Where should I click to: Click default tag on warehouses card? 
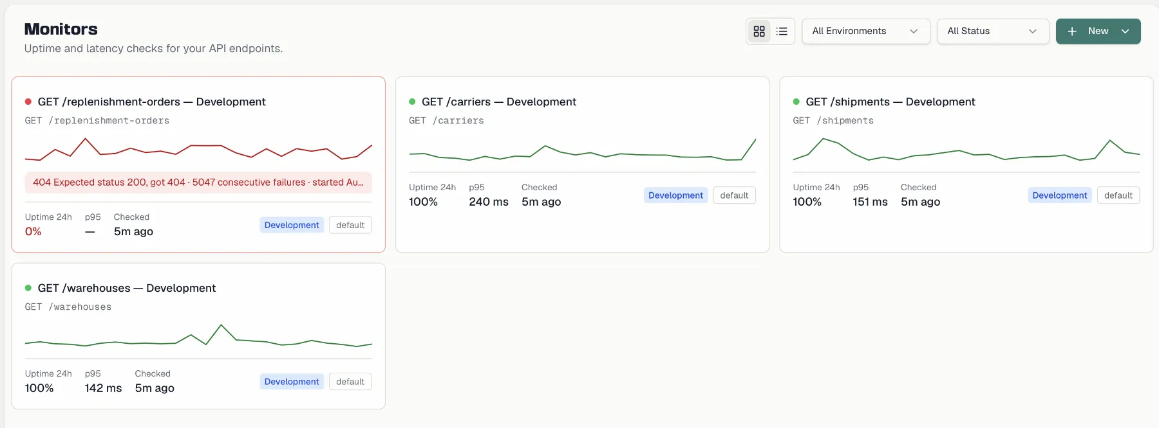(x=350, y=382)
